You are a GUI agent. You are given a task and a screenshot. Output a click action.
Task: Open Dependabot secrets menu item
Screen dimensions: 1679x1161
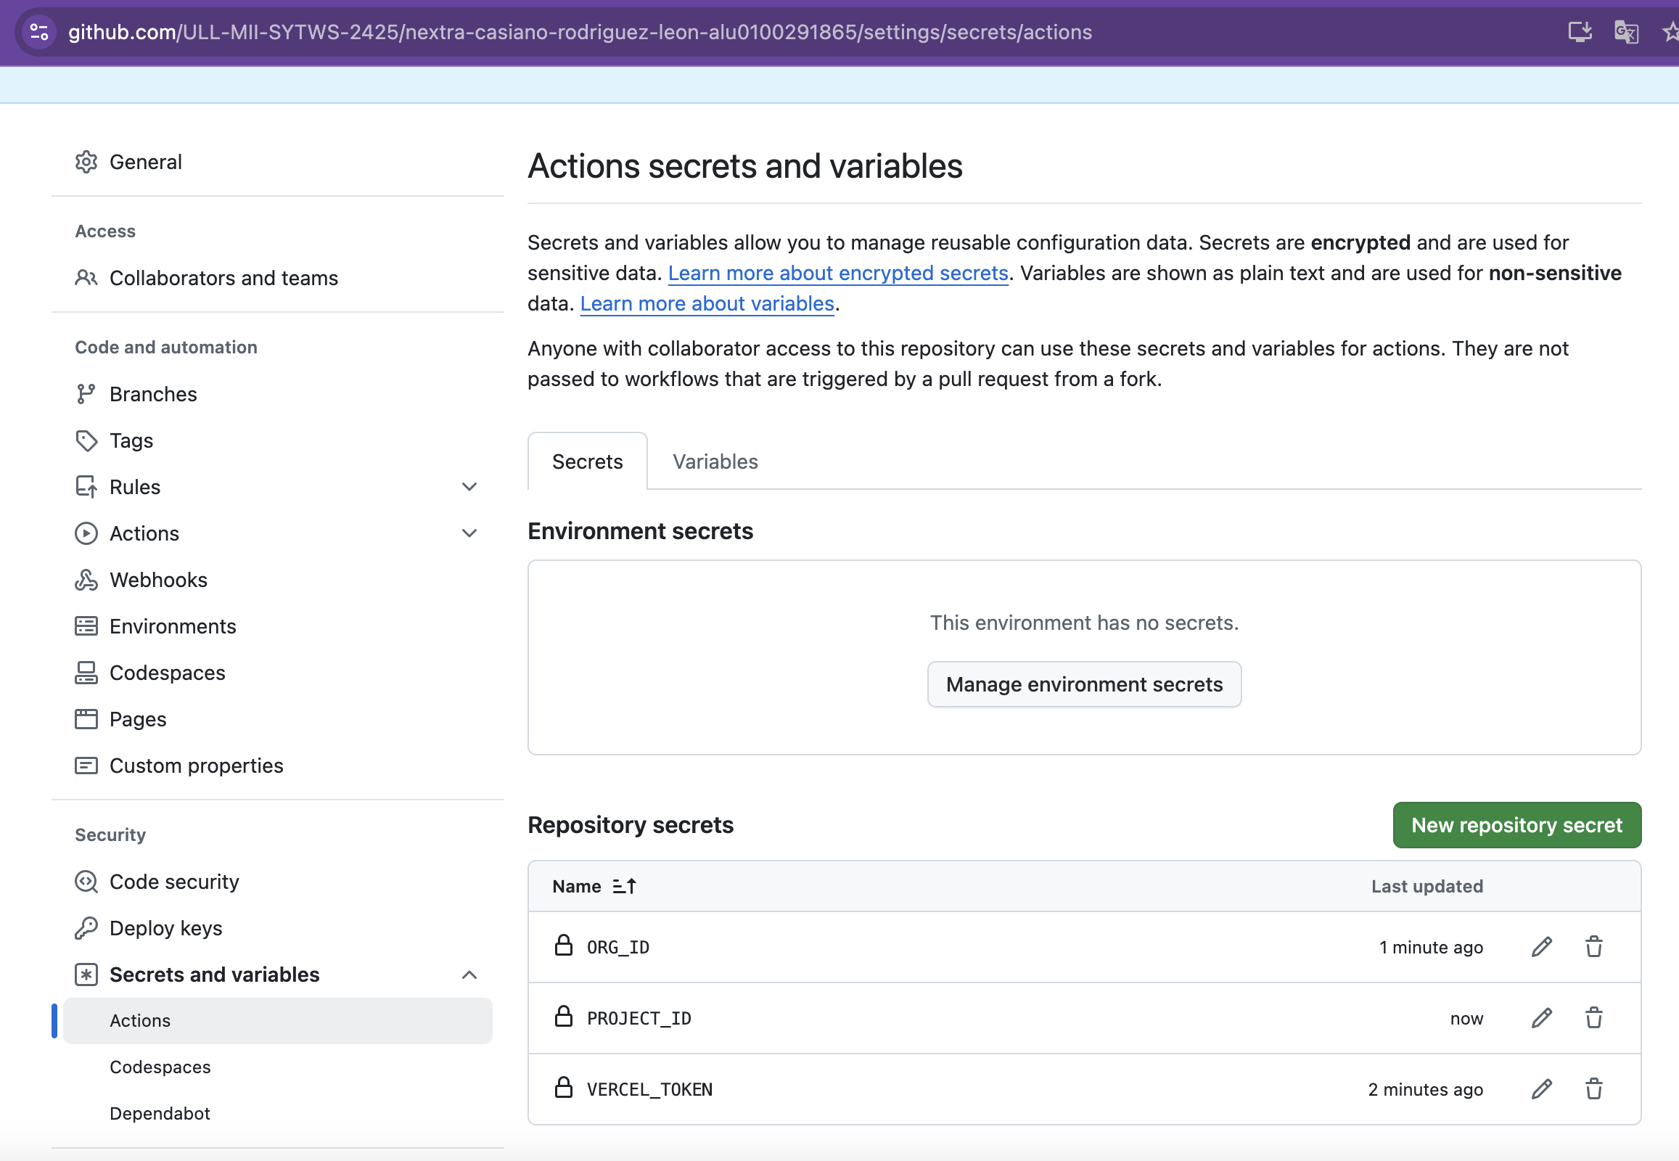click(278, 1113)
